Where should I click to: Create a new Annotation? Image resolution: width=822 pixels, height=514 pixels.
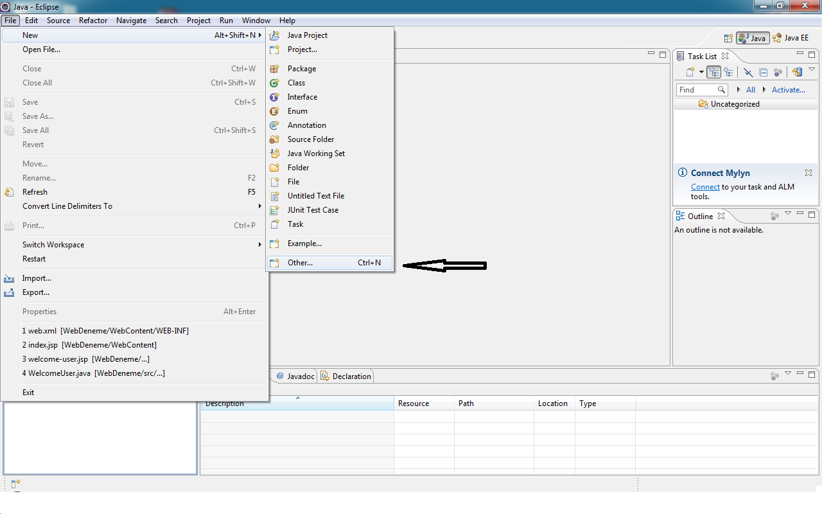(329, 125)
